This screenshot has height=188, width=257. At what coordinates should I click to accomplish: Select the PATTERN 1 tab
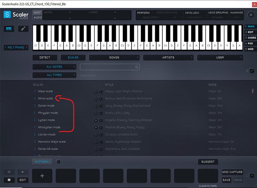(x=42, y=162)
